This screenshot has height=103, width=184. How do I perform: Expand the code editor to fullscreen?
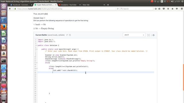(x=148, y=35)
